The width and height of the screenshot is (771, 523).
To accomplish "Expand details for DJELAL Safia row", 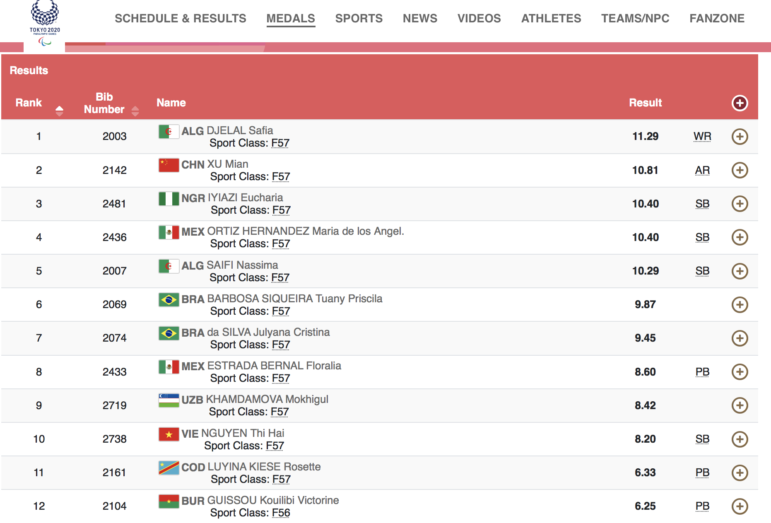I will coord(740,137).
